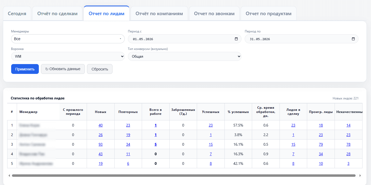Switch to the 'Сегодня' tab
Image resolution: width=371 pixels, height=185 pixels.
tap(17, 14)
